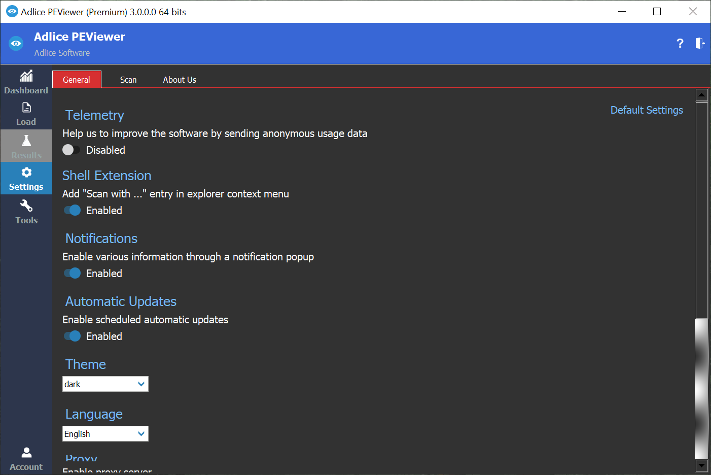Select the General settings tab

77,80
